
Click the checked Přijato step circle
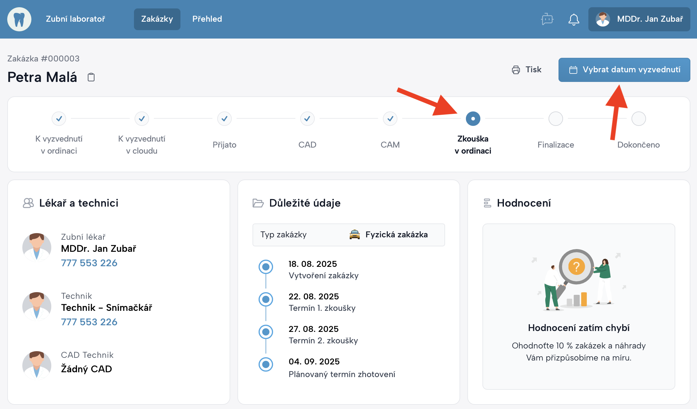pos(224,119)
